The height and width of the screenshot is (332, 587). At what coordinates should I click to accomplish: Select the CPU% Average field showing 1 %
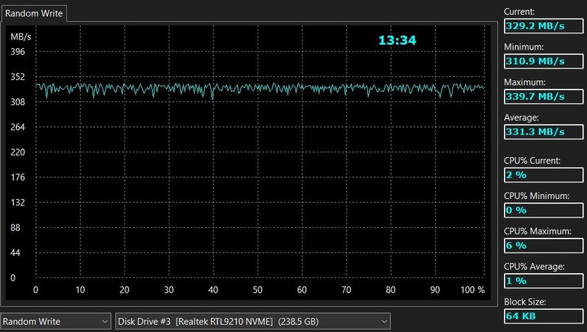tap(543, 281)
